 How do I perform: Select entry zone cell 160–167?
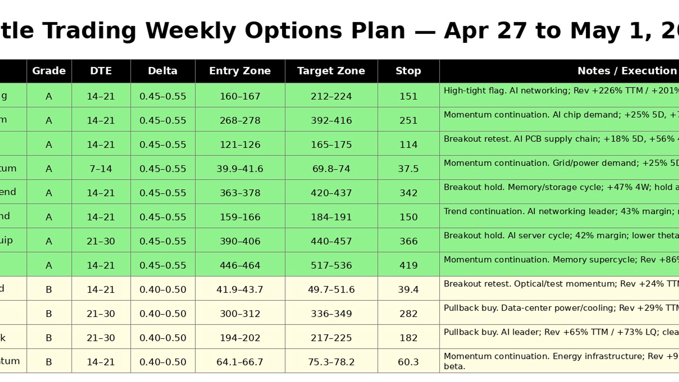point(240,96)
